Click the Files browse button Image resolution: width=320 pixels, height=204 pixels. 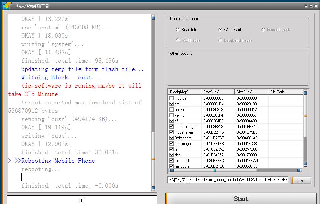point(301,180)
